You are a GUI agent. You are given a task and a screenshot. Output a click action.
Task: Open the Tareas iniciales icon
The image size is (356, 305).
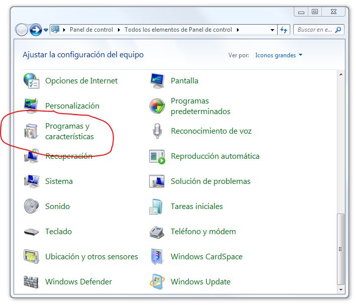(156, 207)
